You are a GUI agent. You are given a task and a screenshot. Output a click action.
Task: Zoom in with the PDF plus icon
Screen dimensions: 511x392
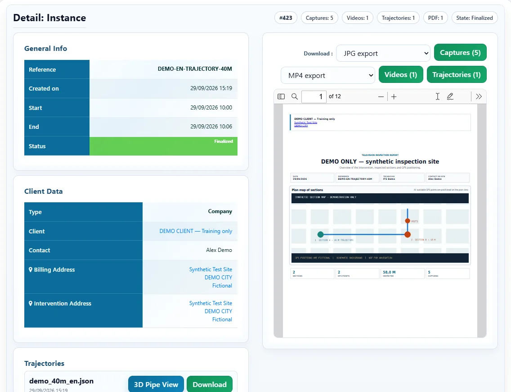tap(394, 96)
